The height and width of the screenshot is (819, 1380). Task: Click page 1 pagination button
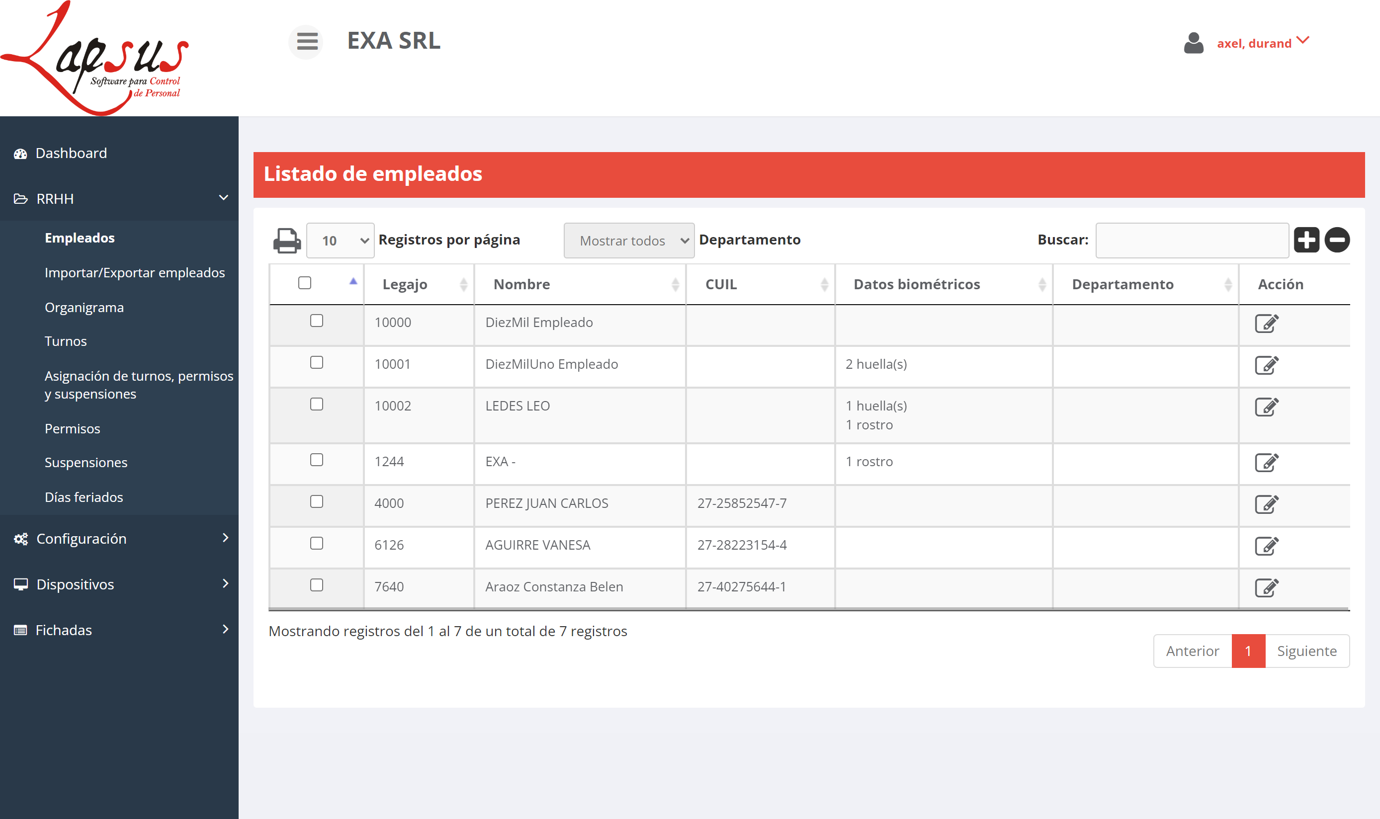(x=1248, y=651)
